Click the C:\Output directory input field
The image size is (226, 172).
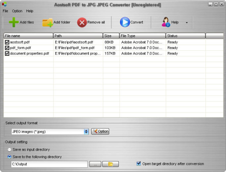pyautogui.click(x=49, y=164)
